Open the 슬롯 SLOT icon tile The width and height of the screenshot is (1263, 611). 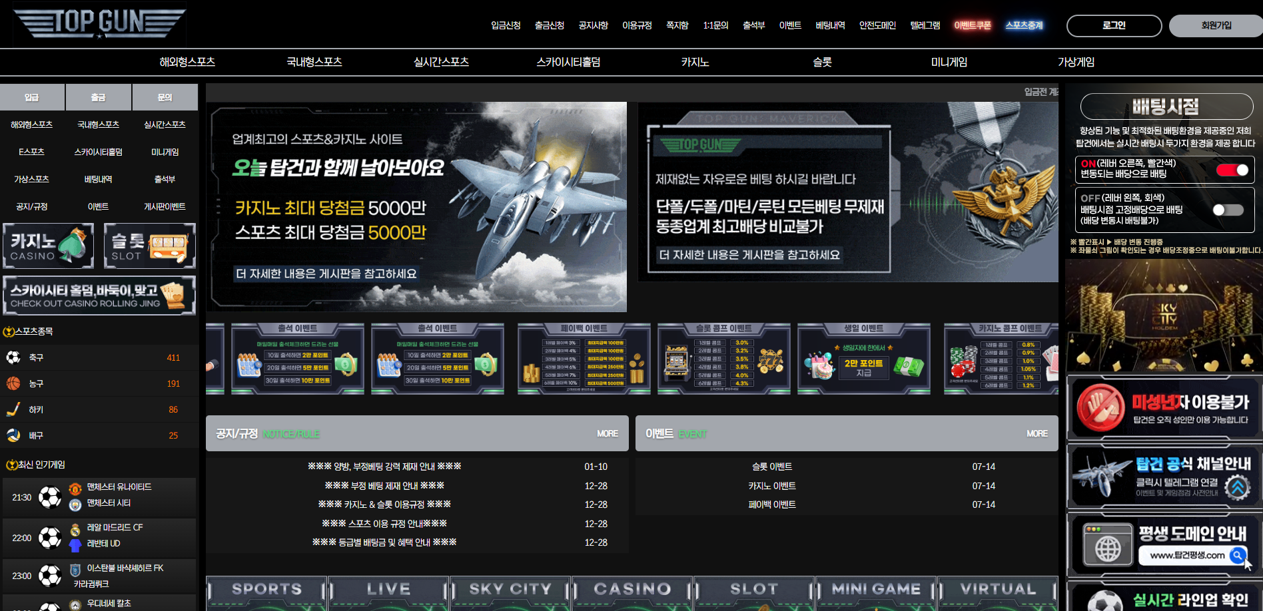point(149,246)
